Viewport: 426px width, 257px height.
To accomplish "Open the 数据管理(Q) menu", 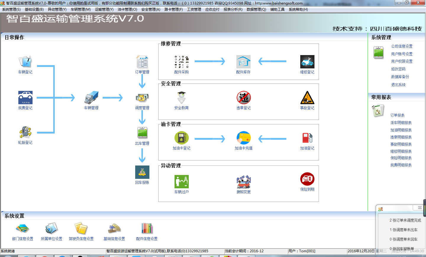I will [256, 9].
